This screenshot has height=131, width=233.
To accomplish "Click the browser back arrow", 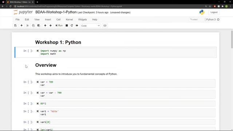I will tap(3, 7).
